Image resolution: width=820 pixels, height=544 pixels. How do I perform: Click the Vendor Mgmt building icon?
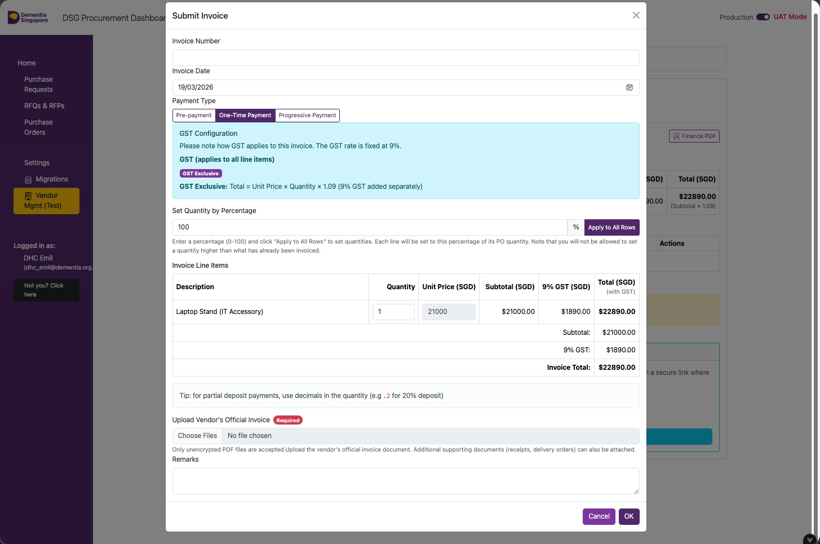[x=28, y=196]
